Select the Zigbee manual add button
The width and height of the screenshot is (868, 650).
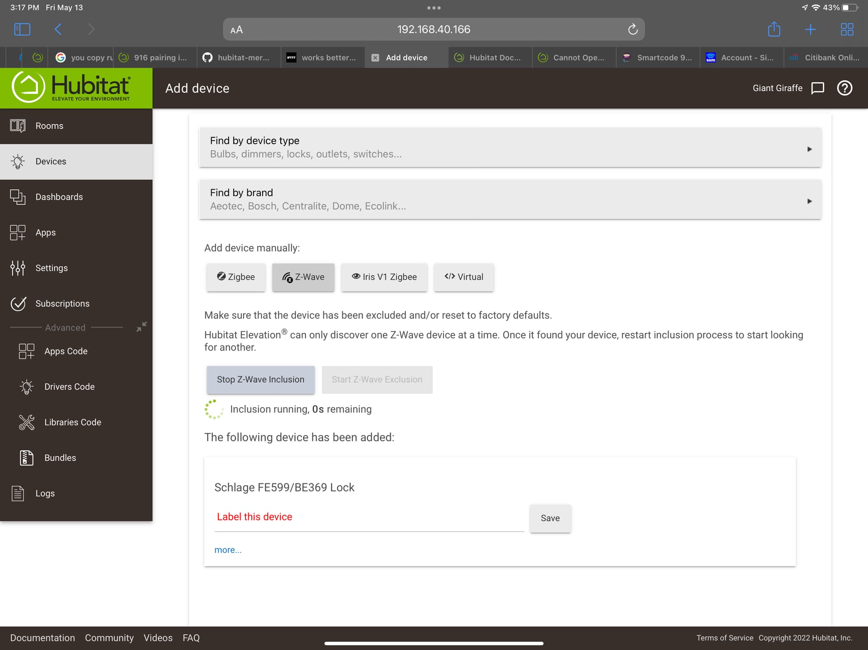[x=236, y=277]
